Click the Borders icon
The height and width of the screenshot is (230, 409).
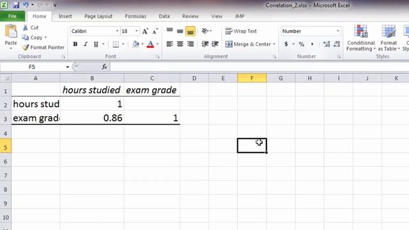116,44
